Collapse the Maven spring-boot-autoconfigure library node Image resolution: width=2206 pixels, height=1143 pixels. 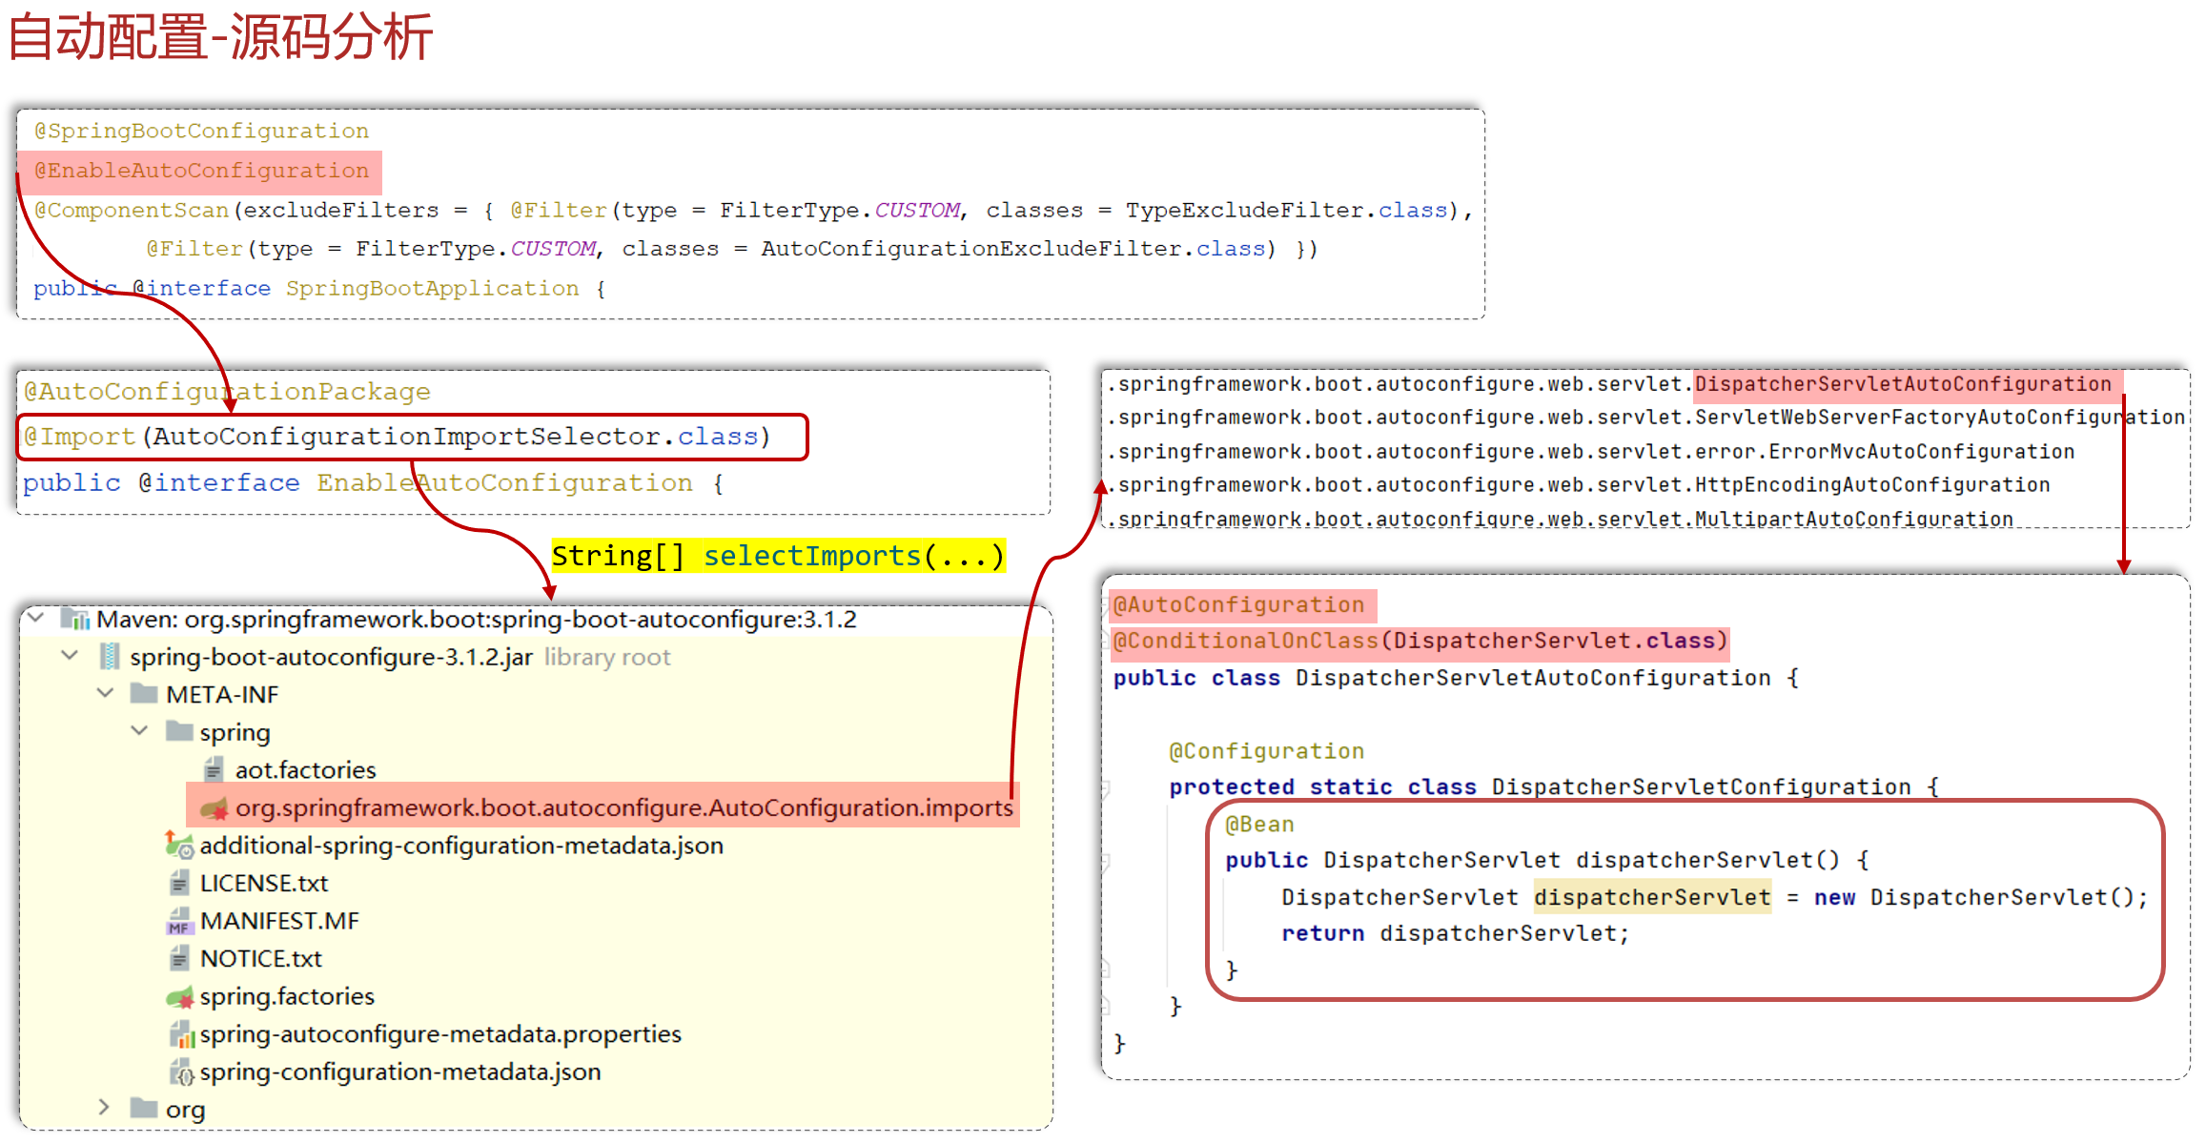[x=36, y=618]
